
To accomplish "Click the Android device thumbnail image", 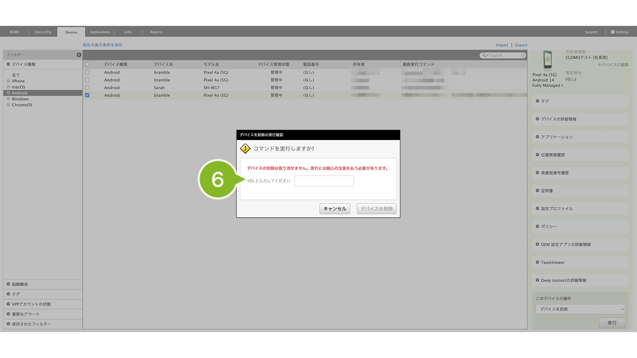I will (547, 59).
